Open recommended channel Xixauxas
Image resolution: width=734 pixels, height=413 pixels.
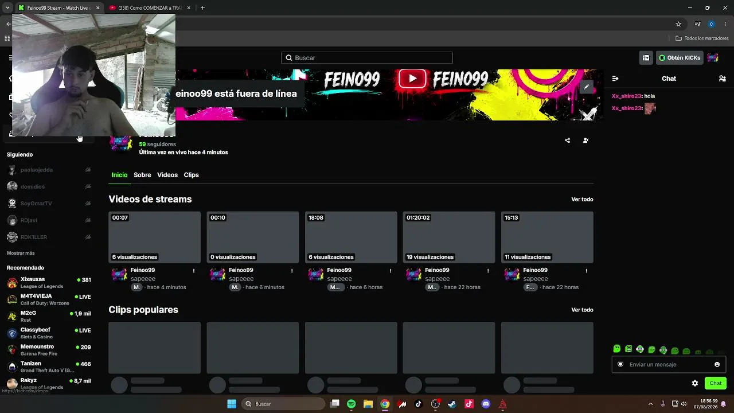[x=49, y=283]
